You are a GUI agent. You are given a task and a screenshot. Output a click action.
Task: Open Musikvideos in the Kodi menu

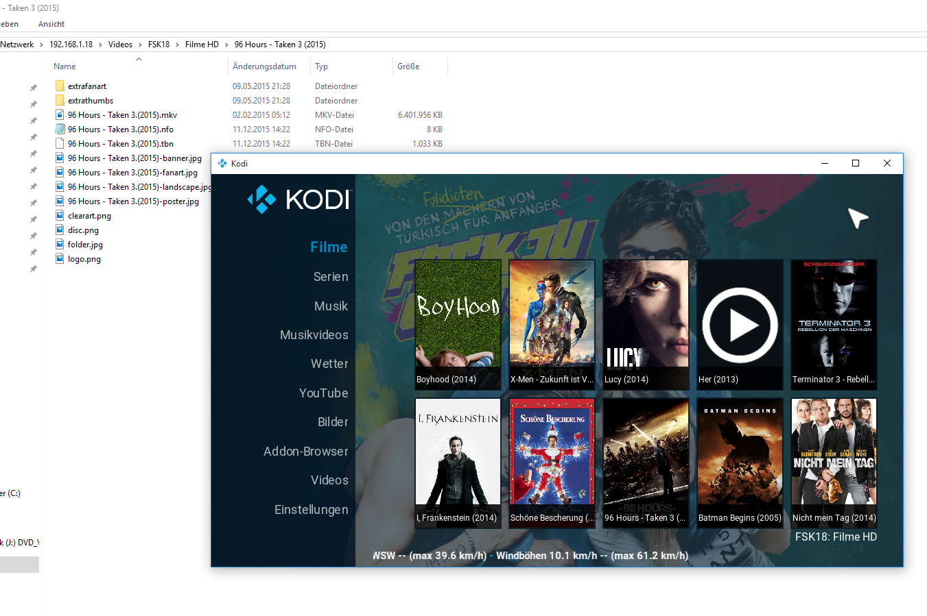point(314,335)
